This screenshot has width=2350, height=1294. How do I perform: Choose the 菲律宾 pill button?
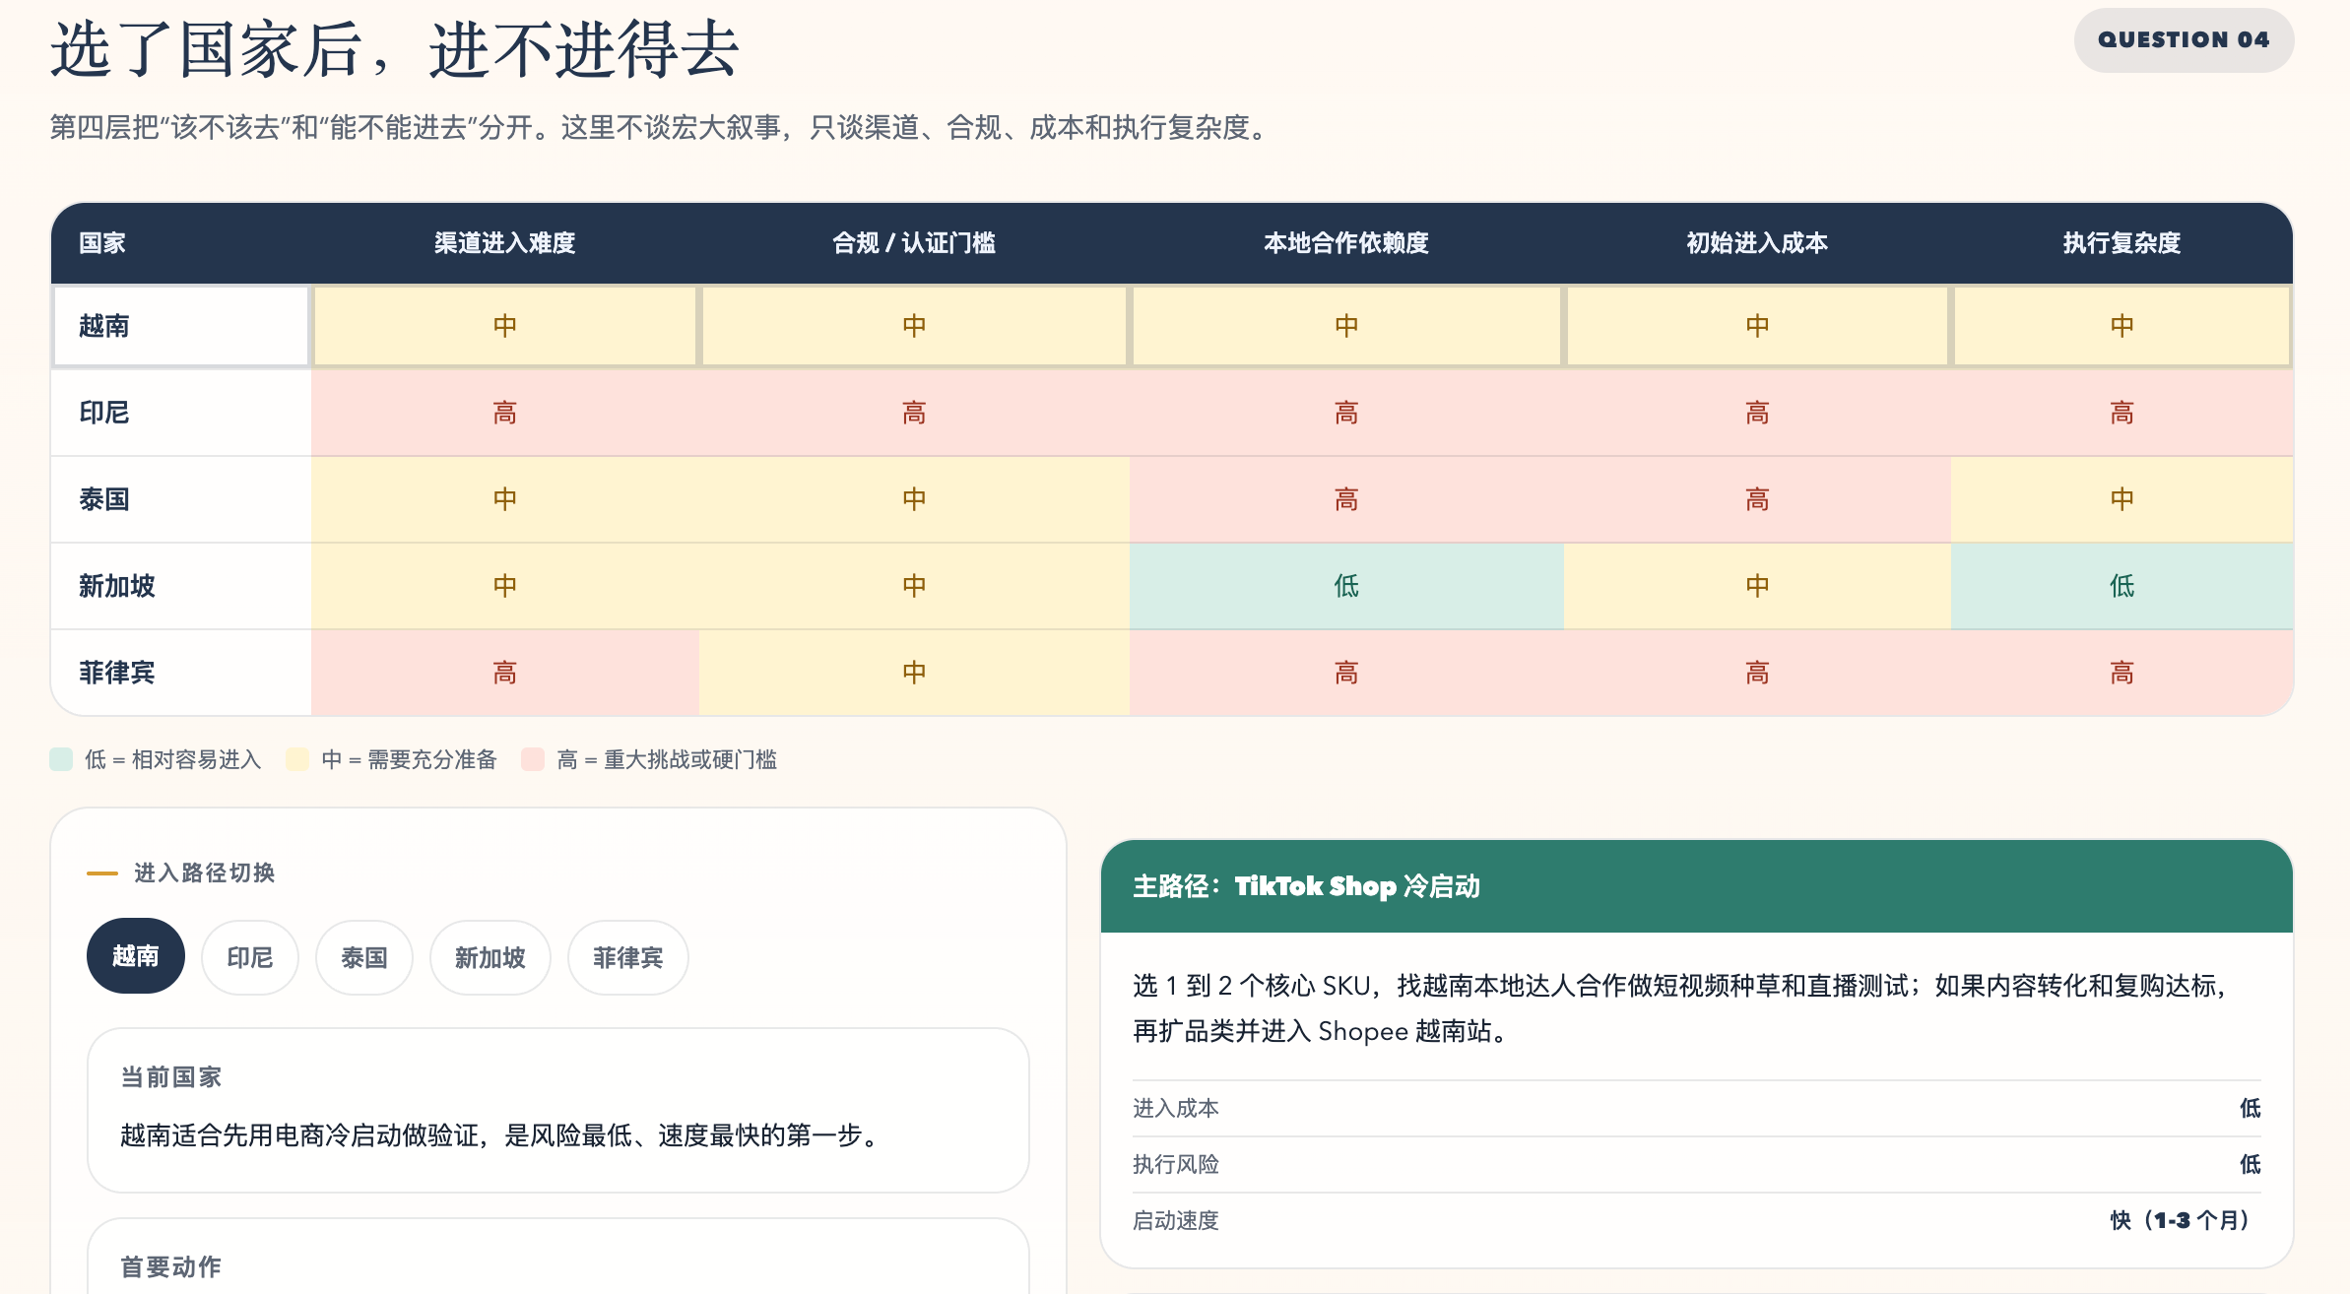627,957
